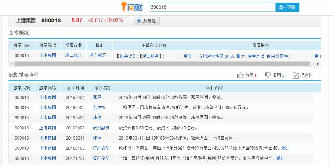Click 资产变动 event link dated 20171227
Viewport: 333px width, 166px height.
(101, 158)
